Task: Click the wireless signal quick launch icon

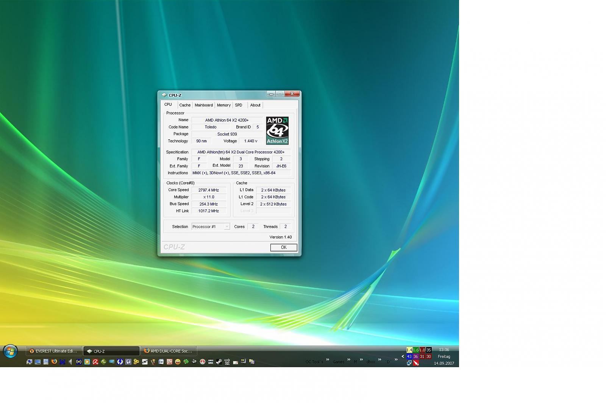Action: point(79,362)
